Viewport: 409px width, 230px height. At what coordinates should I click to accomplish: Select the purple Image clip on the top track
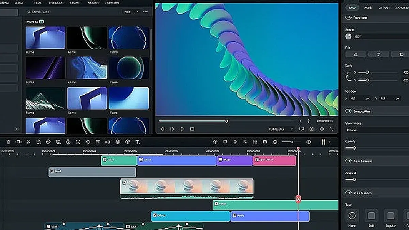pyautogui.click(x=234, y=160)
